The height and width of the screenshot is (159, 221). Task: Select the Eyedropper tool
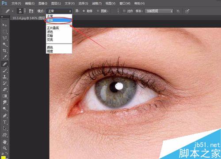pos(4,57)
